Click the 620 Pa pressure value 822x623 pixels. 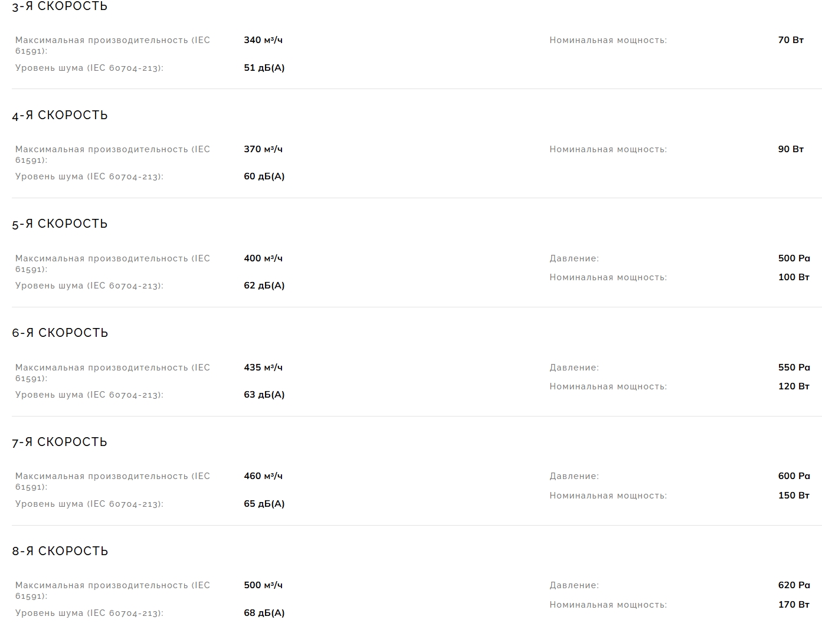794,585
